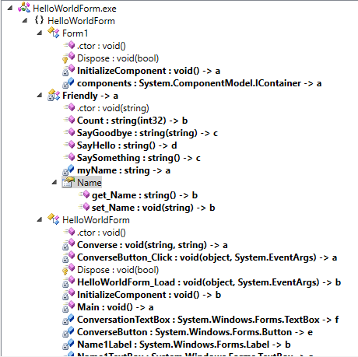Collapse the Friendly class node
The width and height of the screenshot is (358, 357).
(39, 96)
